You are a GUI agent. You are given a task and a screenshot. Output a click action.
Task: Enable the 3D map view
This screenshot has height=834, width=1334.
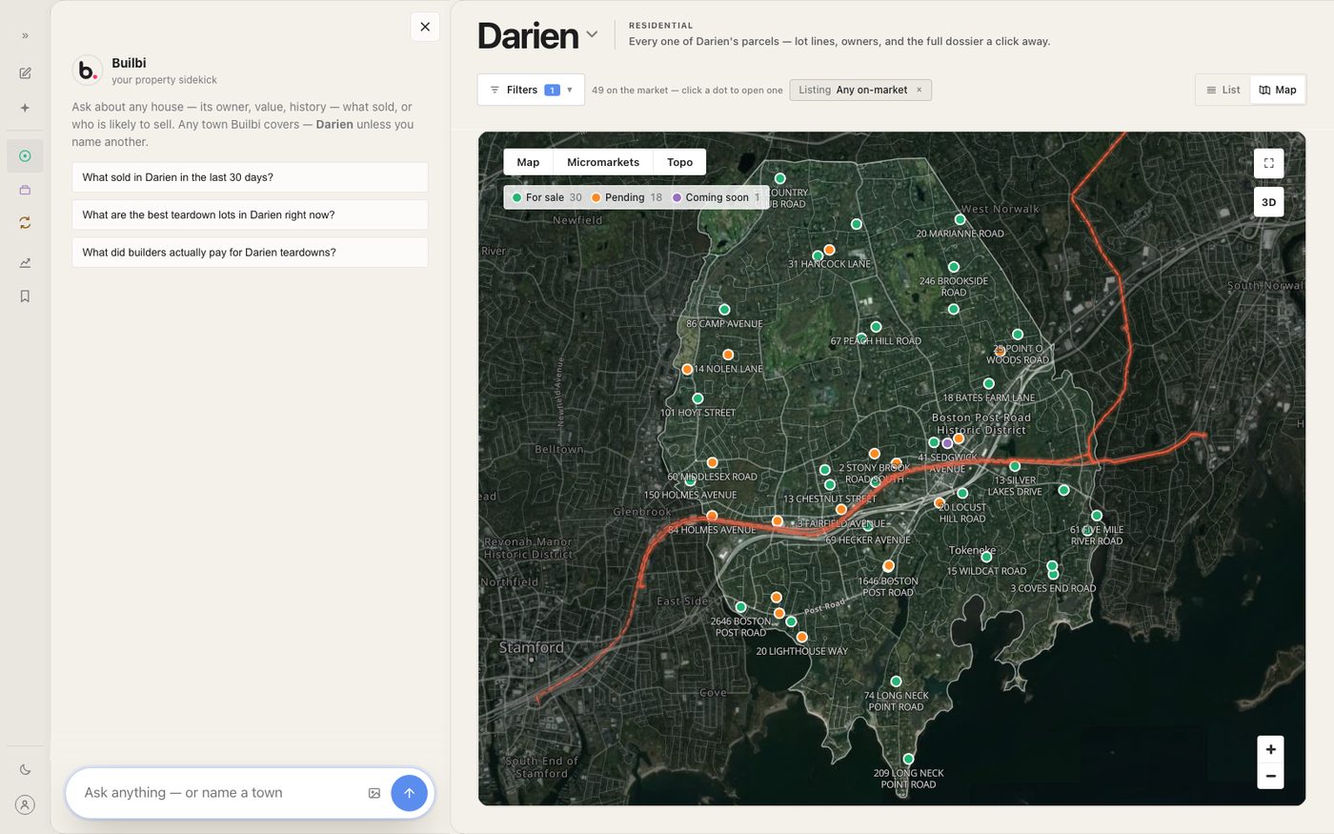(1268, 202)
